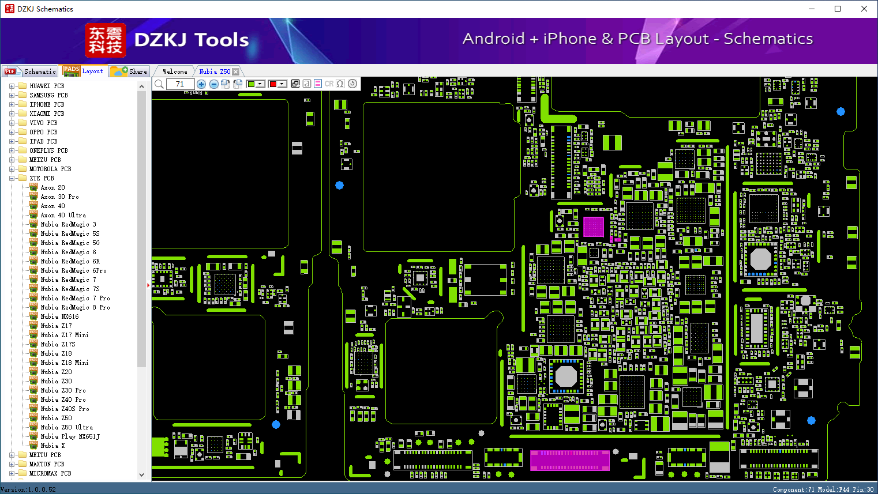This screenshot has width=878, height=494.
Task: Open the Axon 20 layout
Action: pos(52,187)
